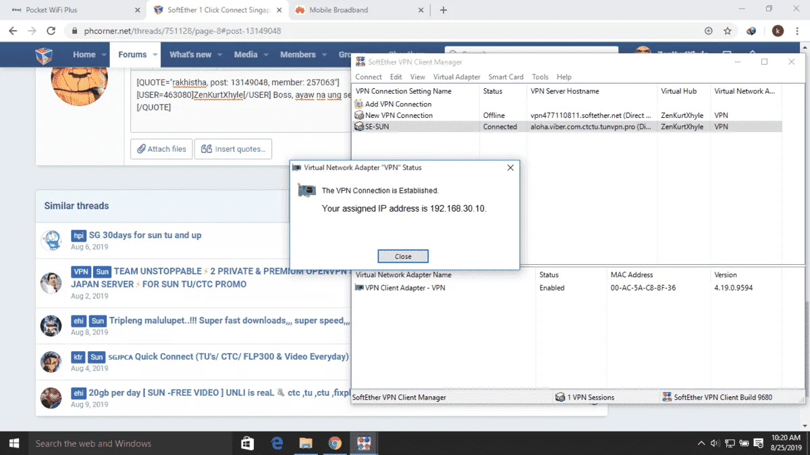Click the Chrome address bar URL
810x455 pixels.
pos(182,30)
